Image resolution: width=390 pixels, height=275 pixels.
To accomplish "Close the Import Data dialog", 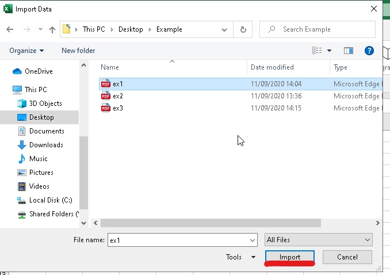I will tap(373, 9).
